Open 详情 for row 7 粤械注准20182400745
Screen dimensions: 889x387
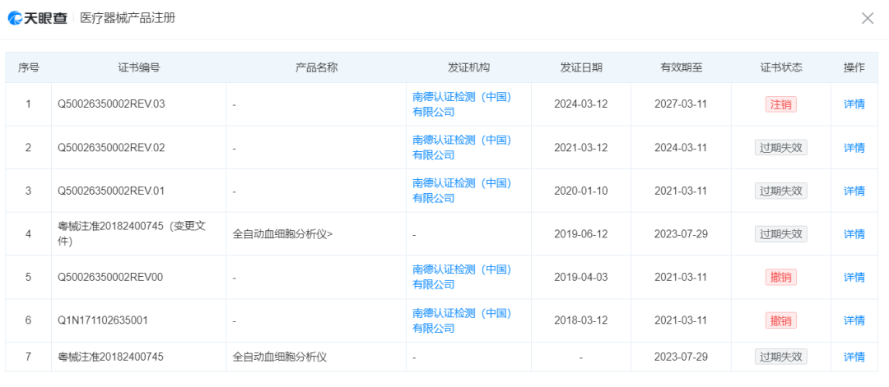[854, 357]
